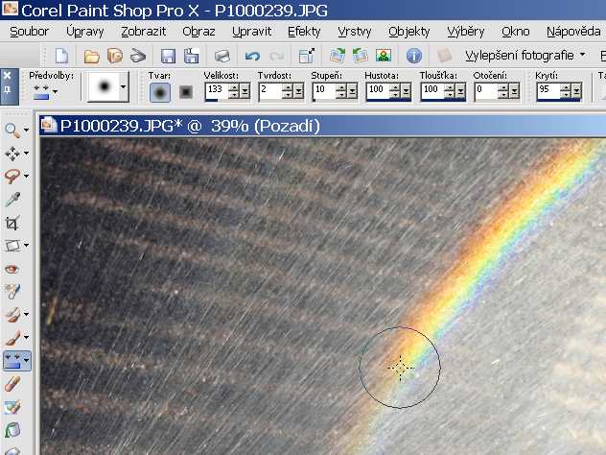Open the blue Info icon
Image resolution: width=606 pixels, height=455 pixels.
(413, 56)
